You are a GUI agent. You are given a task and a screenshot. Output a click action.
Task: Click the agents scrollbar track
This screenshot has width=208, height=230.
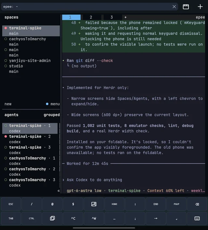coord(59,155)
